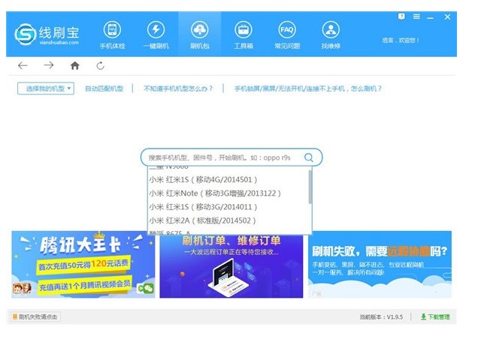Open the 找维修 repair service icon
The width and height of the screenshot is (481, 339).
pos(331,35)
